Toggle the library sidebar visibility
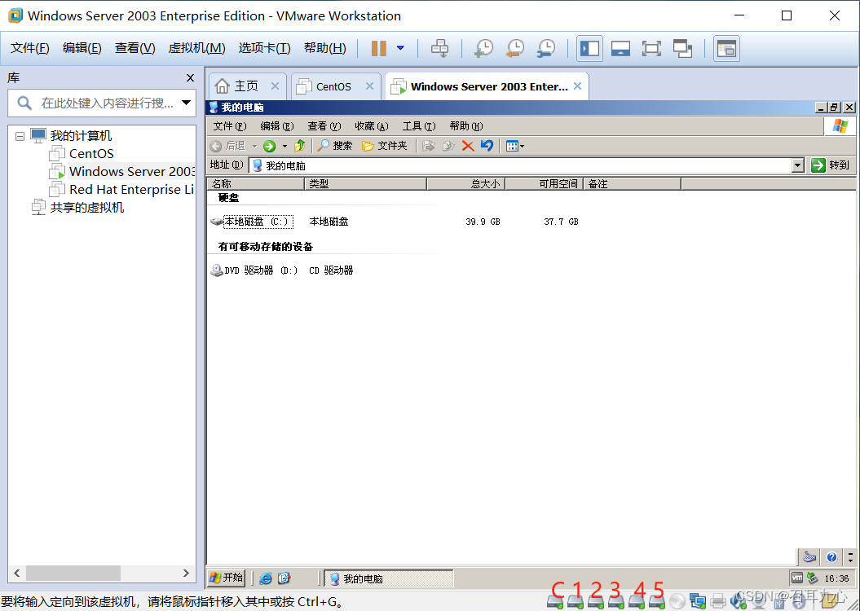860x611 pixels. click(589, 48)
